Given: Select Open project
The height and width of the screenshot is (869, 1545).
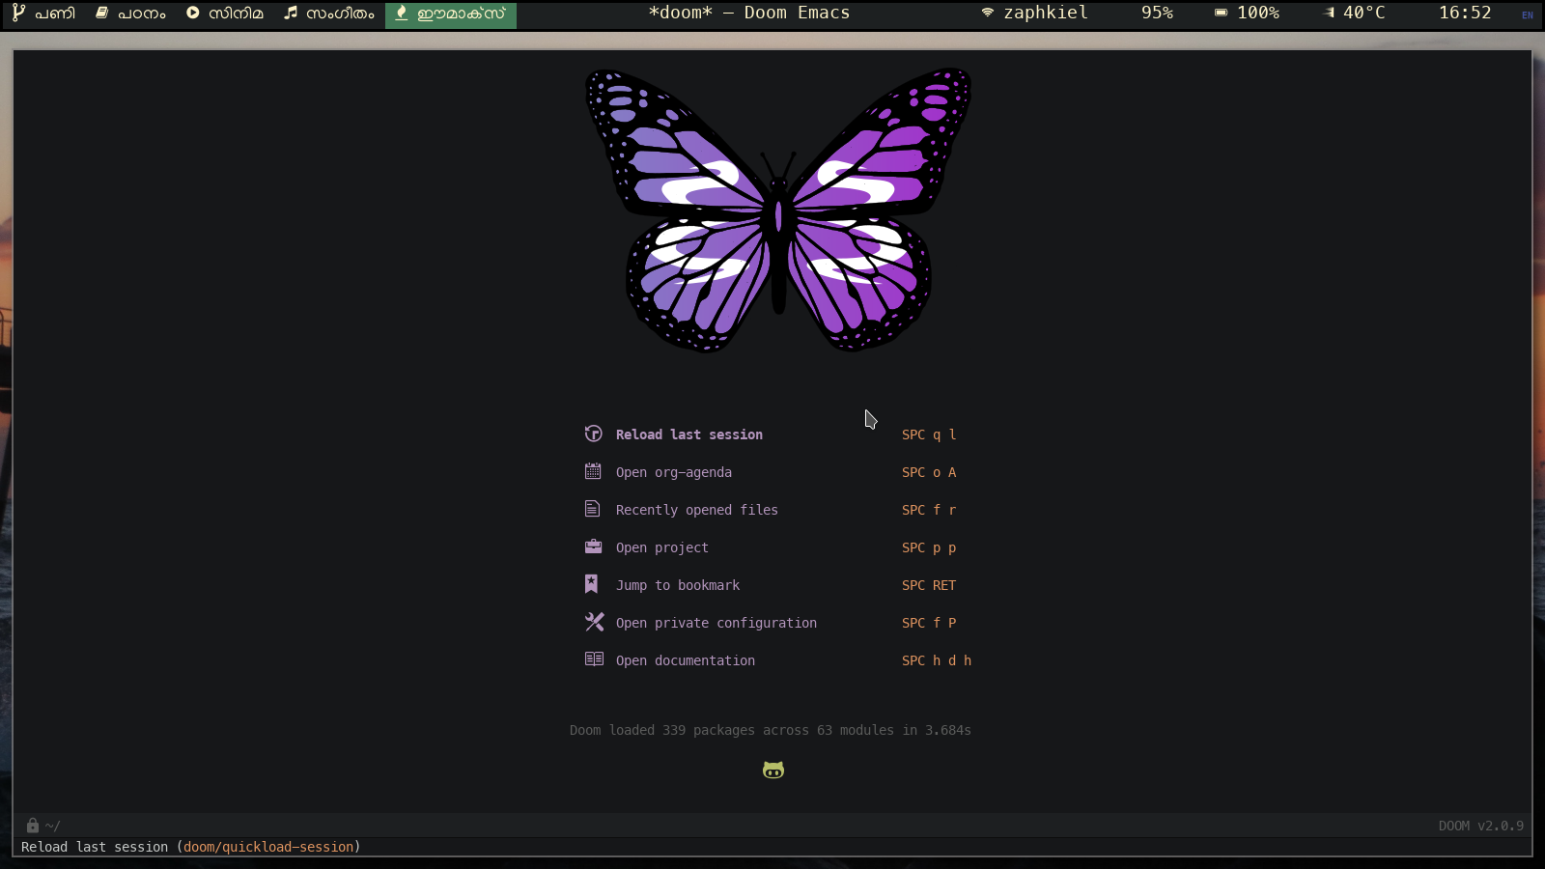Looking at the screenshot, I should 662,547.
